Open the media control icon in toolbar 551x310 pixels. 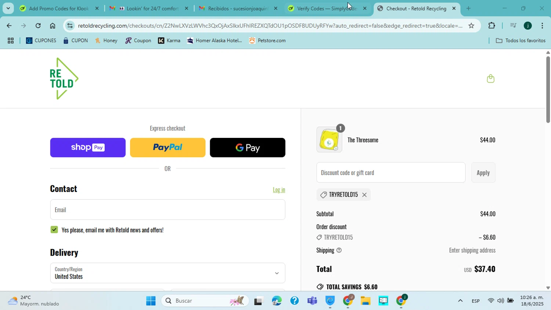tap(513, 25)
